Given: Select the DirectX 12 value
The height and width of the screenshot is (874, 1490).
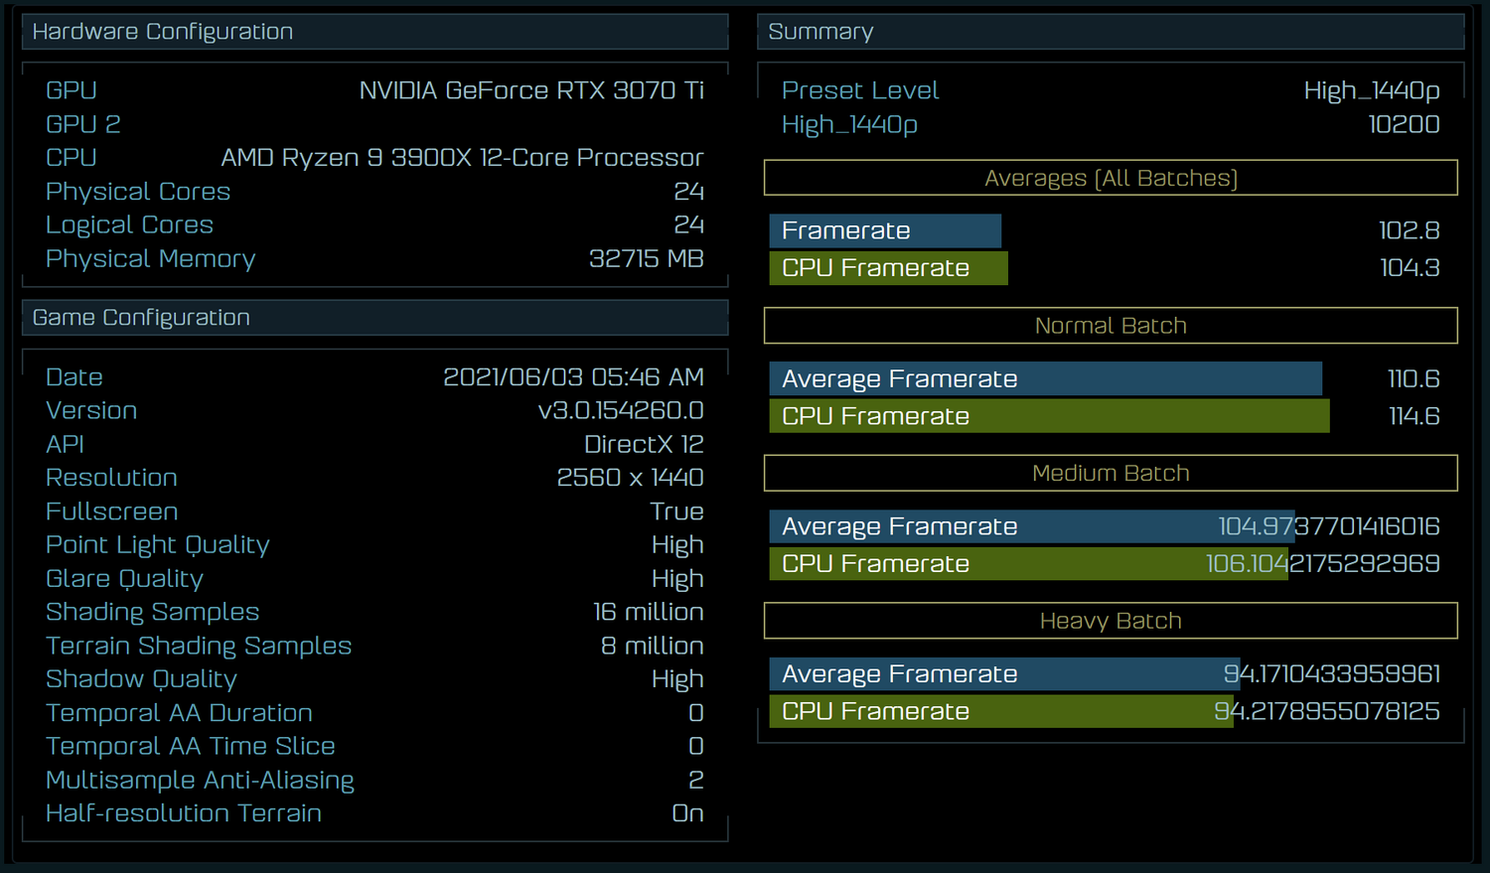Looking at the screenshot, I should (644, 445).
